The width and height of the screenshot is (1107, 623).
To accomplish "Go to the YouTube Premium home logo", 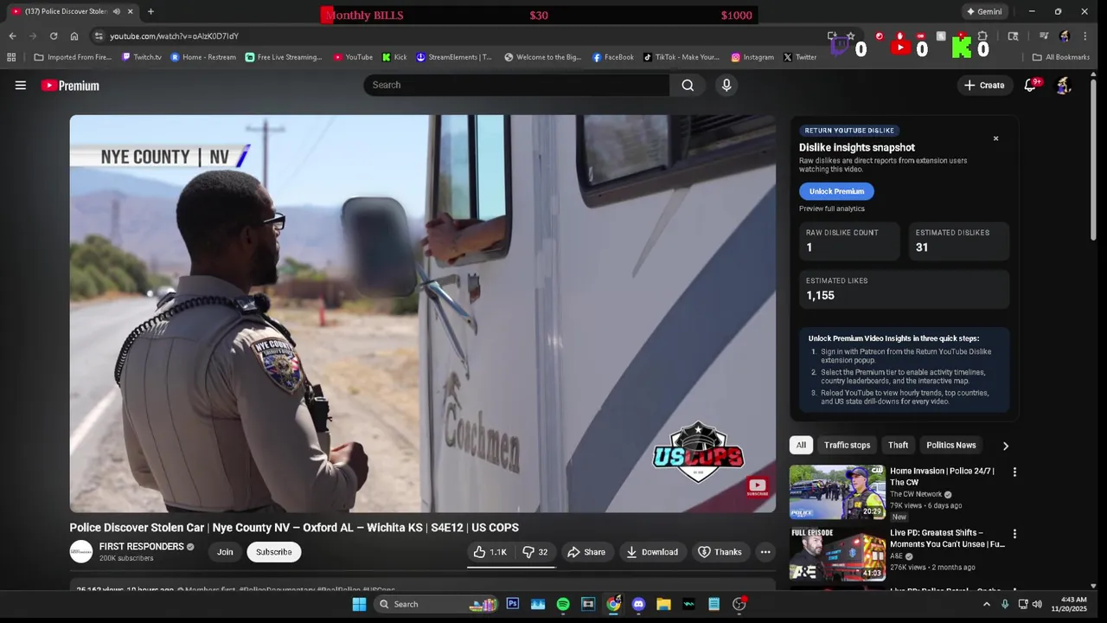I will pyautogui.click(x=70, y=86).
